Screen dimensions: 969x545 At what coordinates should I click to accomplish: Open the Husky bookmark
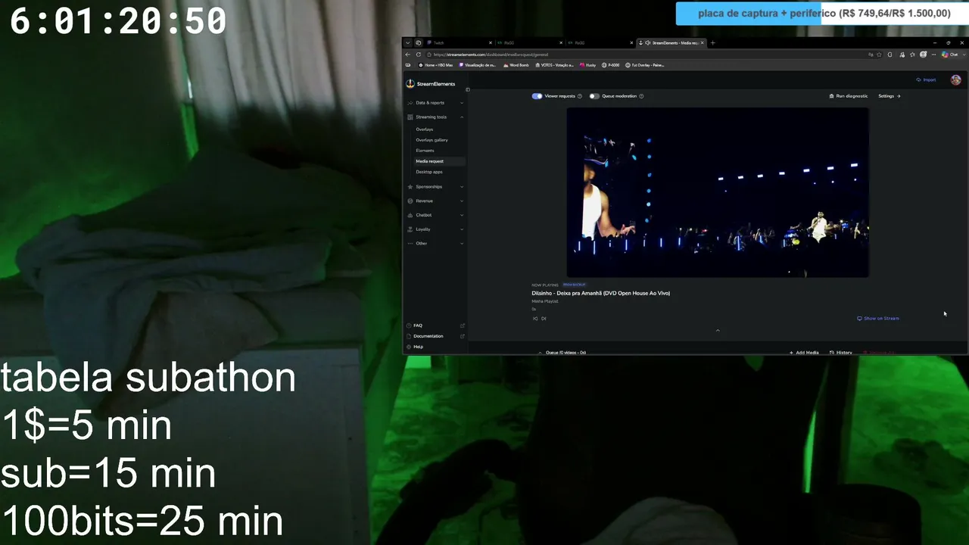[588, 65]
